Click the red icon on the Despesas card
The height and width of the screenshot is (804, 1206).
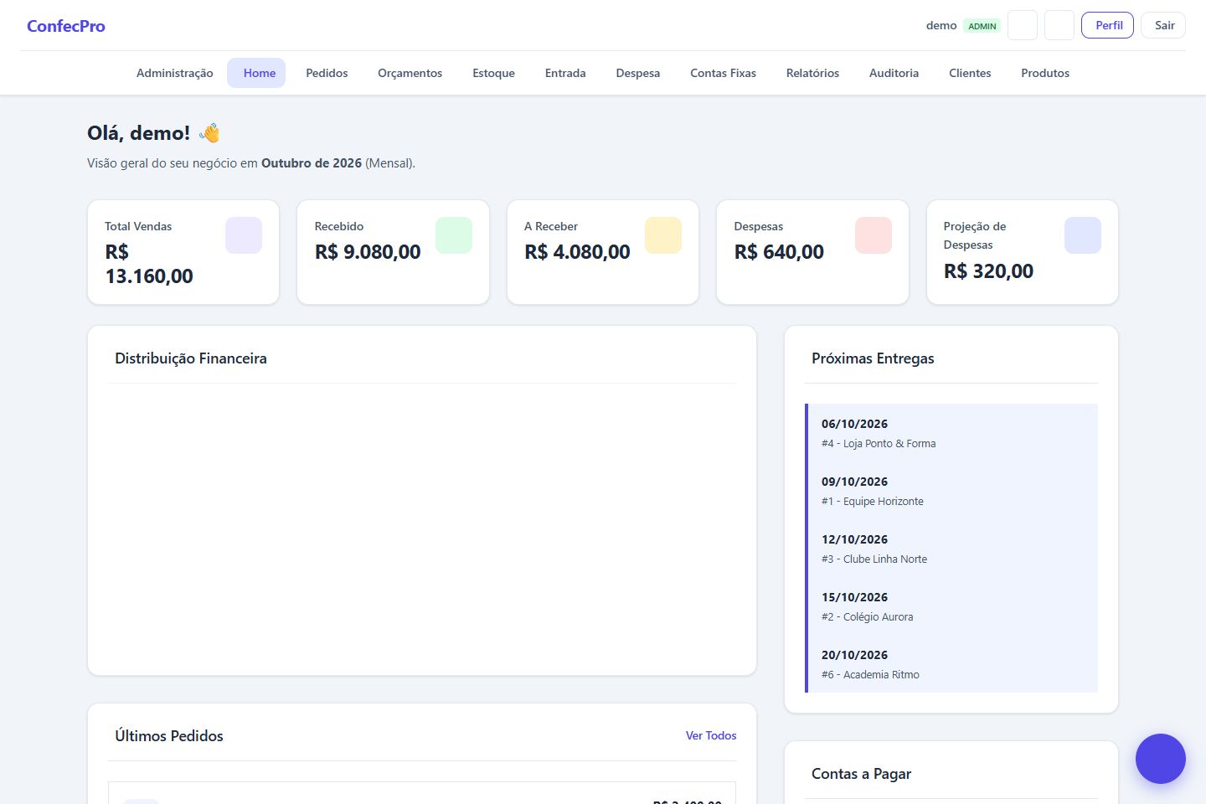[874, 235]
